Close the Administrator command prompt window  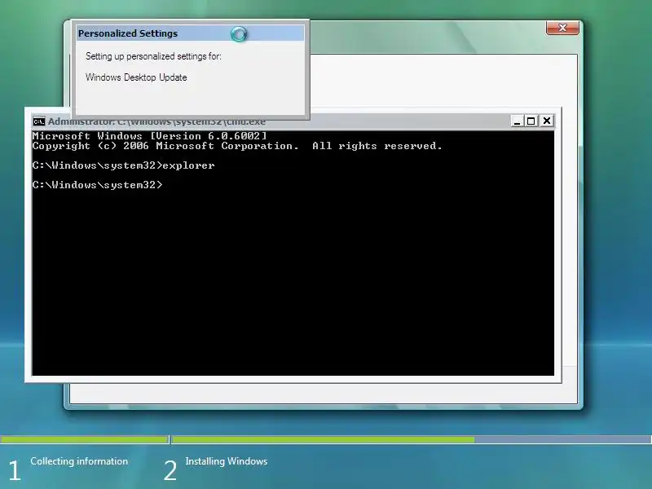[x=546, y=121]
